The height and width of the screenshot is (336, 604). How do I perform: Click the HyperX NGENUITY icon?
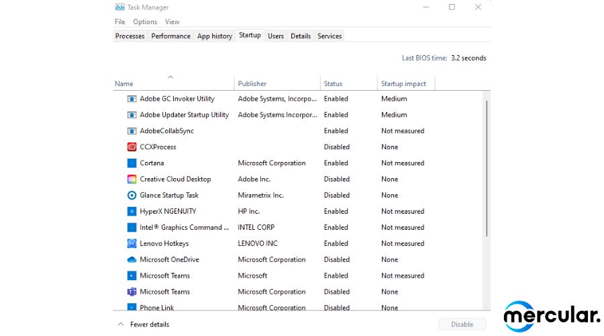click(x=132, y=212)
